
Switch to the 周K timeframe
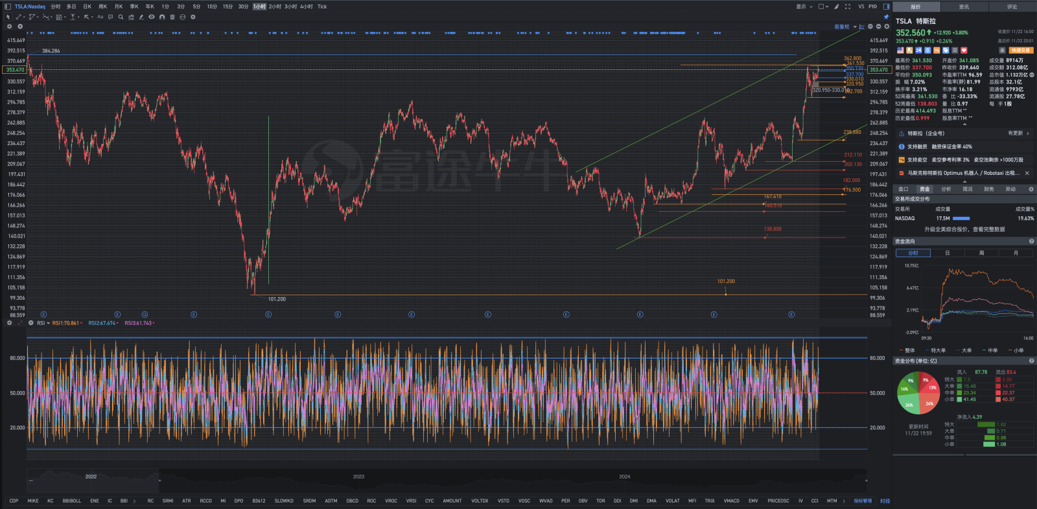point(102,6)
